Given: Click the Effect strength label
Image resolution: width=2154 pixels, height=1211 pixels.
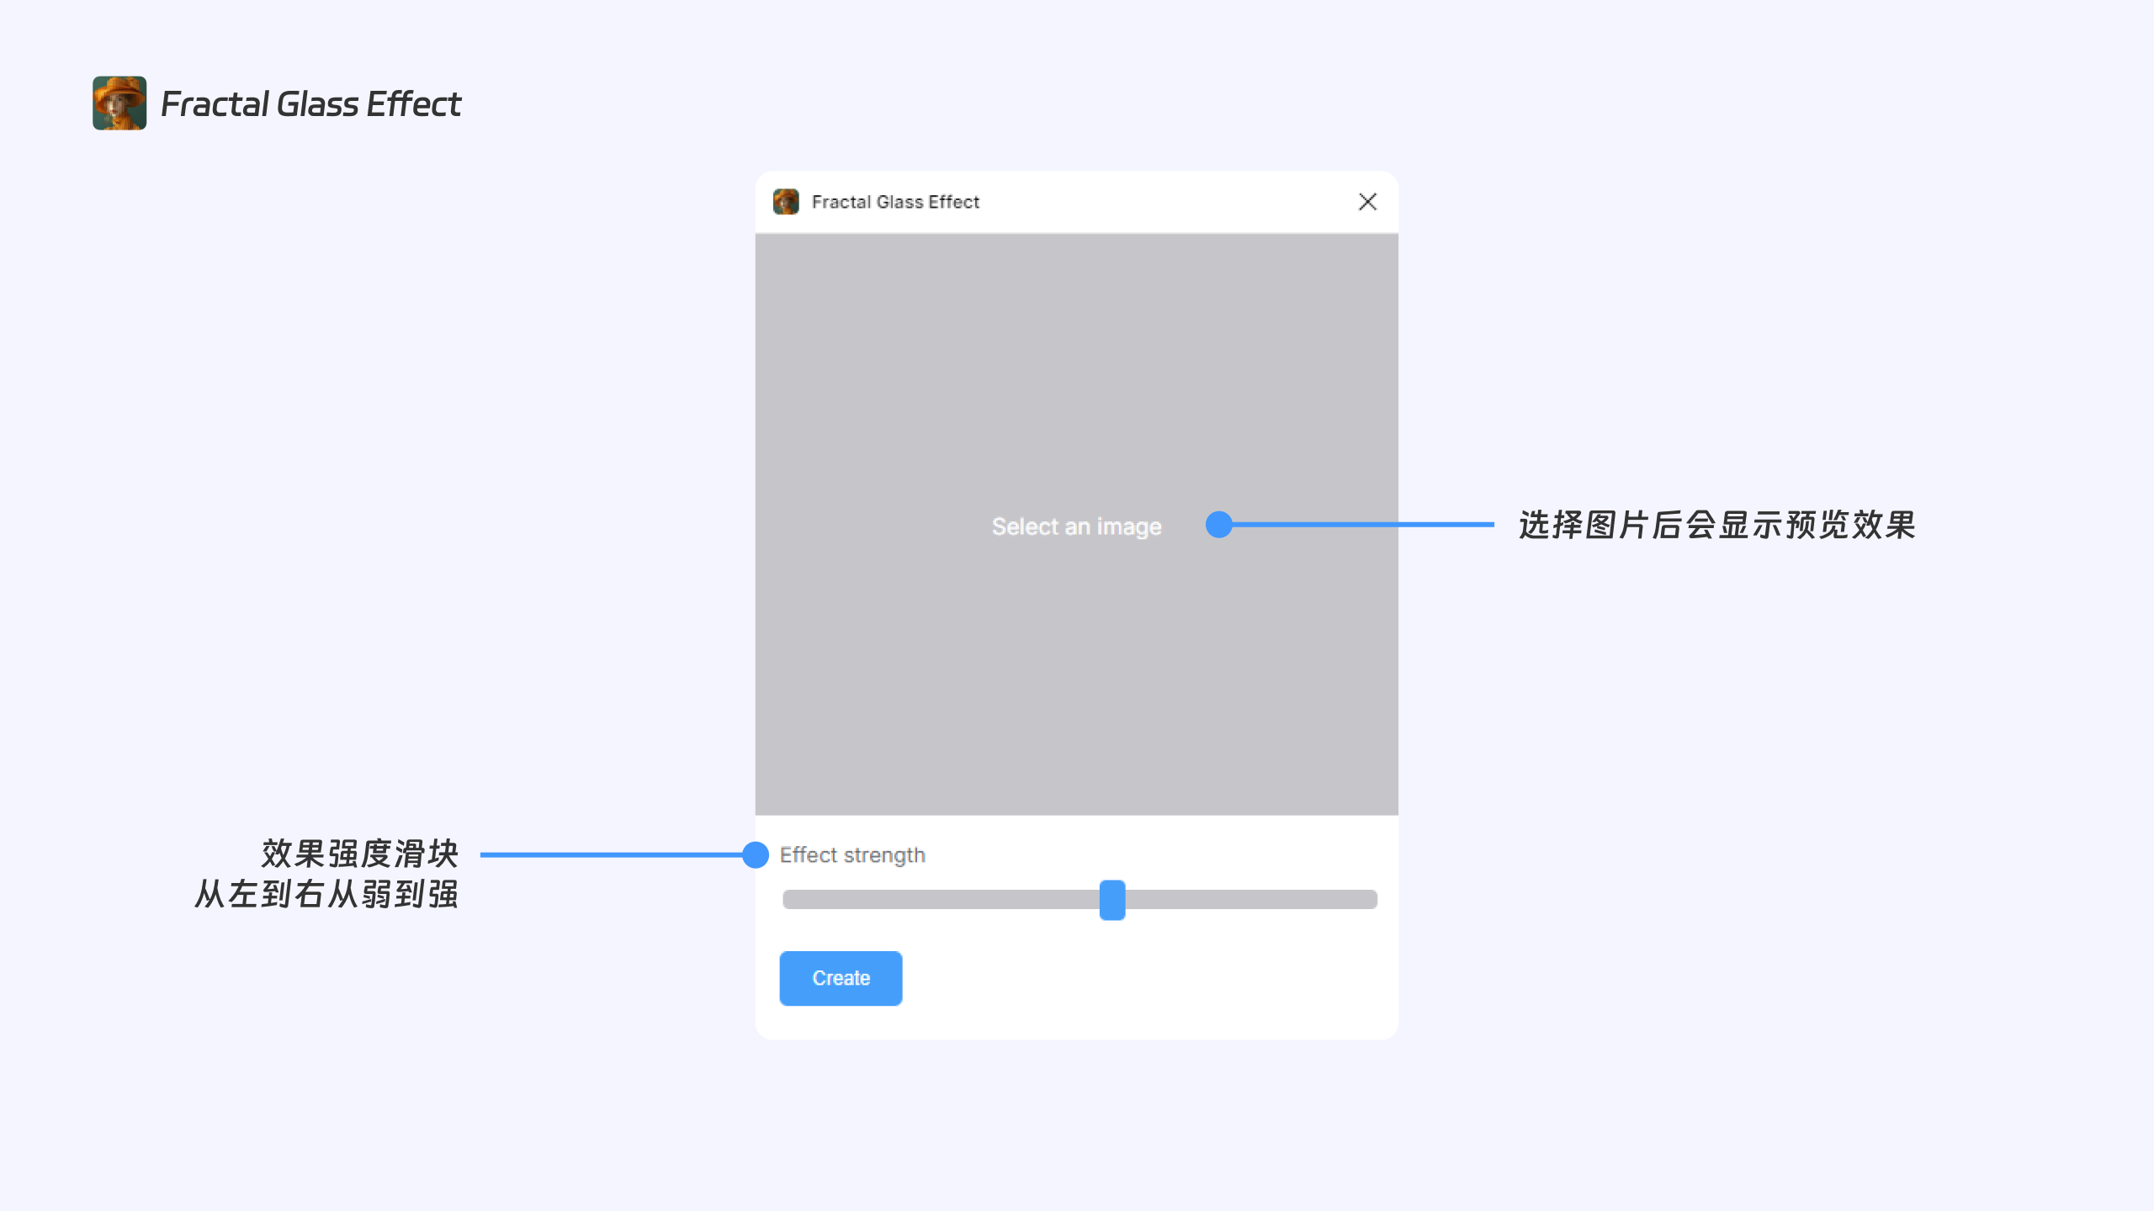Looking at the screenshot, I should coord(852,855).
